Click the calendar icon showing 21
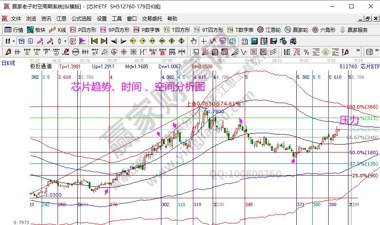This screenshot has height=225, width=380. click(245, 41)
